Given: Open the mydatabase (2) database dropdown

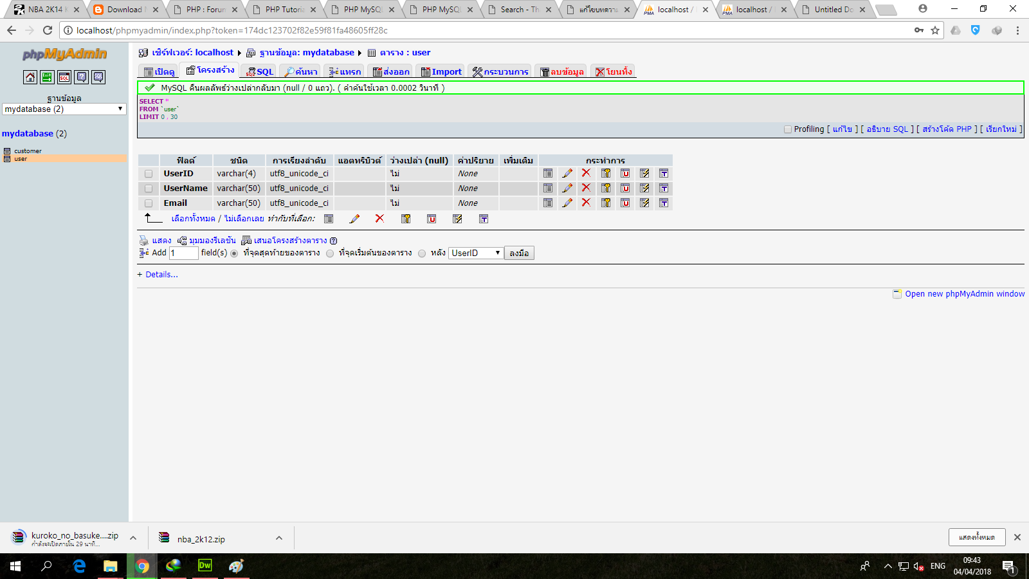Looking at the screenshot, I should (x=64, y=109).
